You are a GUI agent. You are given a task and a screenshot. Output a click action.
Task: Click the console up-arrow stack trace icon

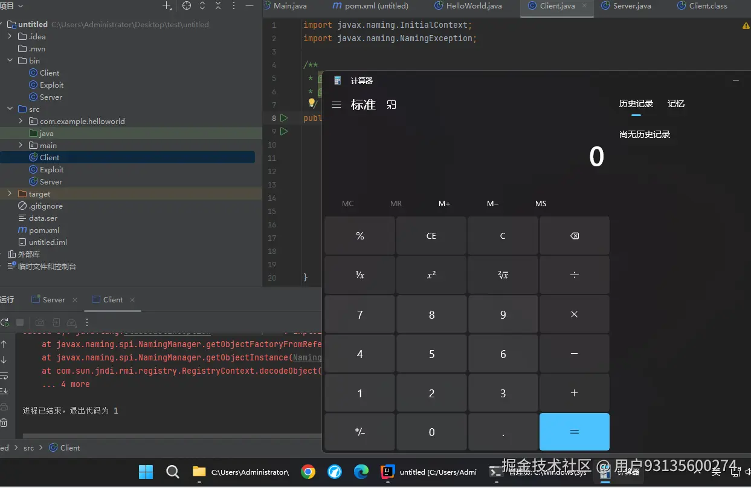4,344
